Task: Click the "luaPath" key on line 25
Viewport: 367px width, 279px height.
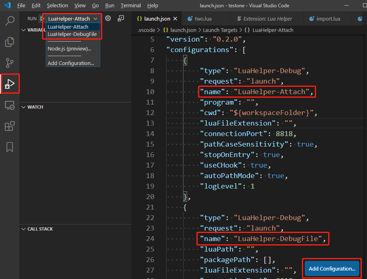Action: click(219, 249)
